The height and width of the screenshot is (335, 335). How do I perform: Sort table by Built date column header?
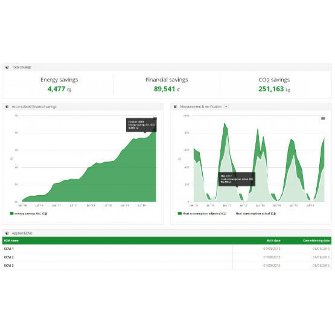(x=273, y=241)
